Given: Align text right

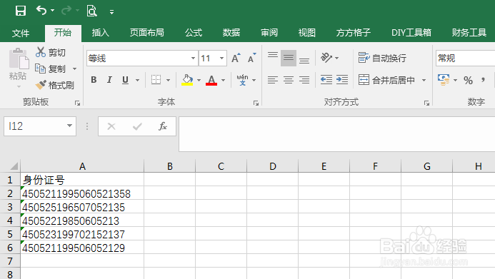Looking at the screenshot, I should tap(304, 80).
